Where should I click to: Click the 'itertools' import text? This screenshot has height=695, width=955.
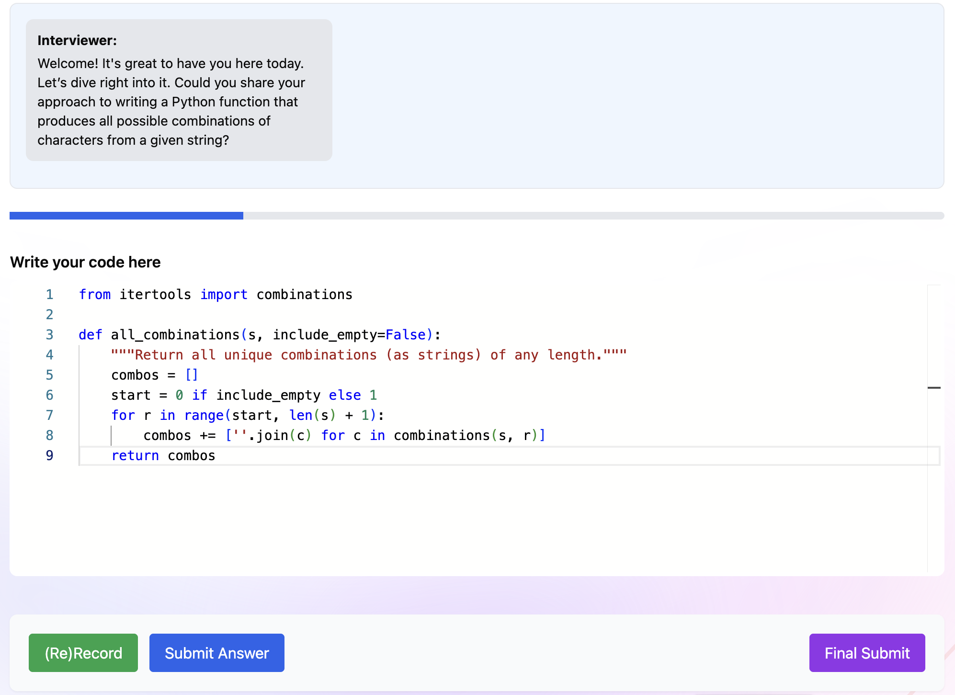click(x=155, y=294)
